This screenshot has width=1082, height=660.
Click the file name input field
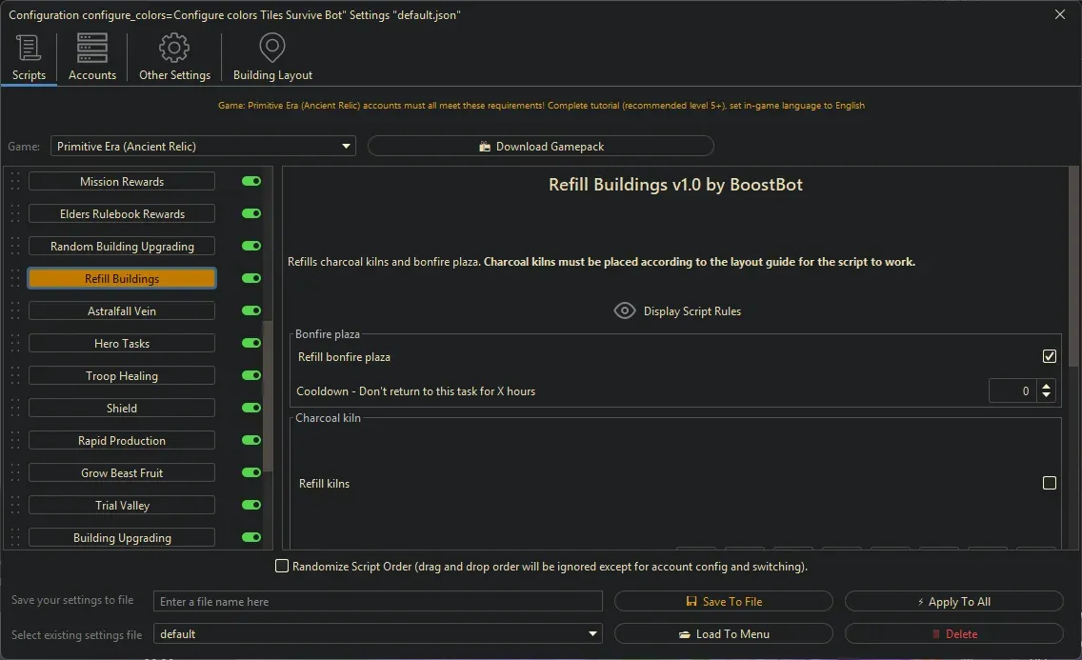(x=378, y=602)
